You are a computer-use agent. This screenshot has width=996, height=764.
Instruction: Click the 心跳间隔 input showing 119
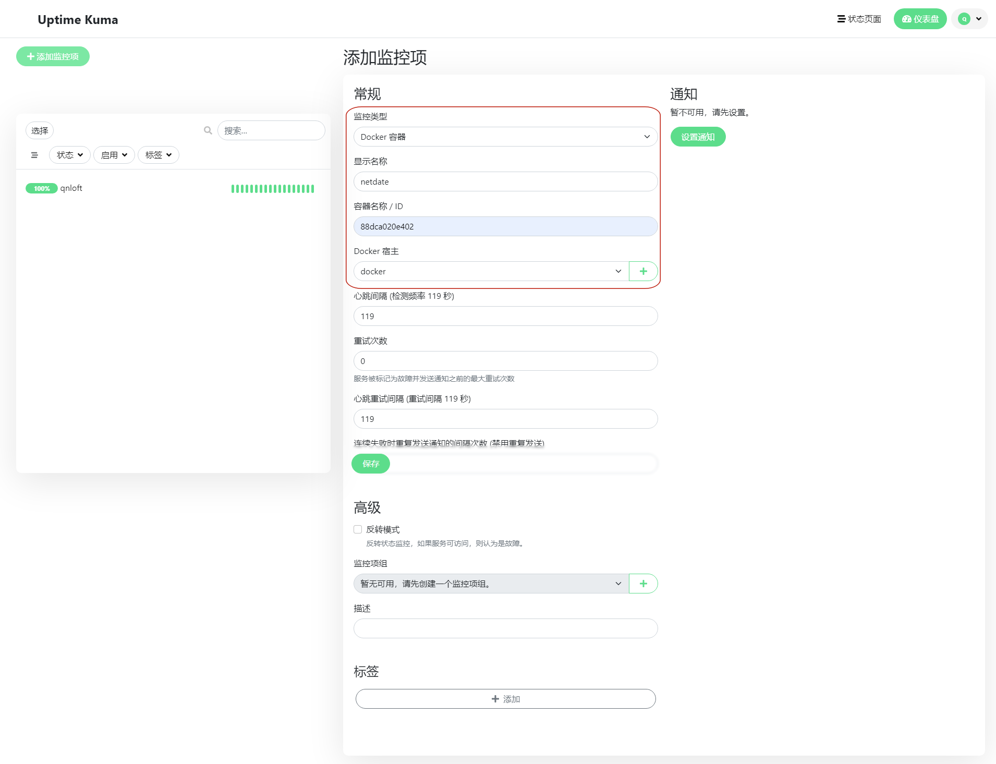[x=505, y=316]
